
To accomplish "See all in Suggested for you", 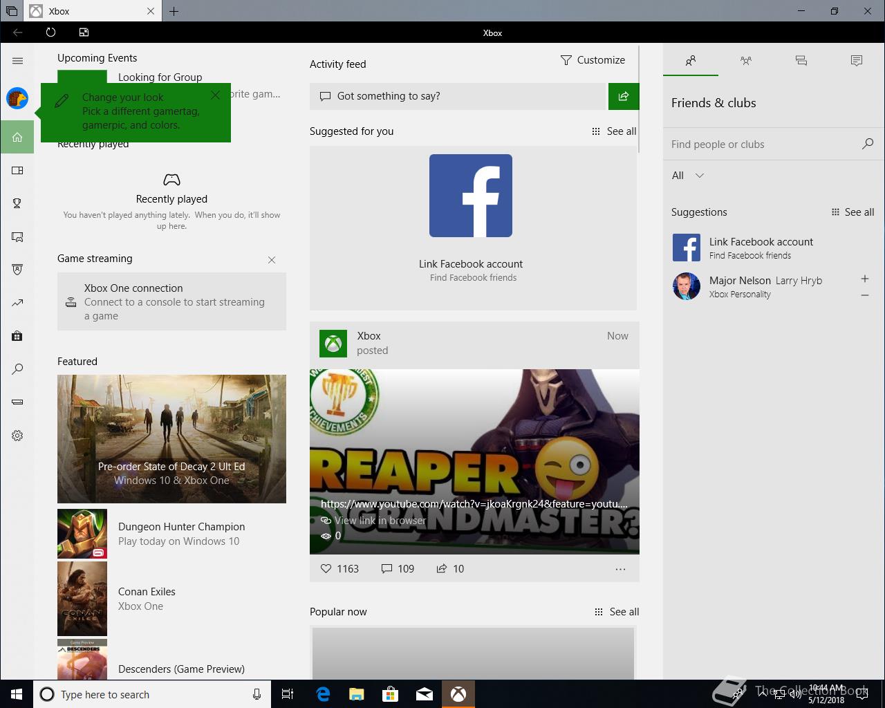I will pyautogui.click(x=614, y=131).
